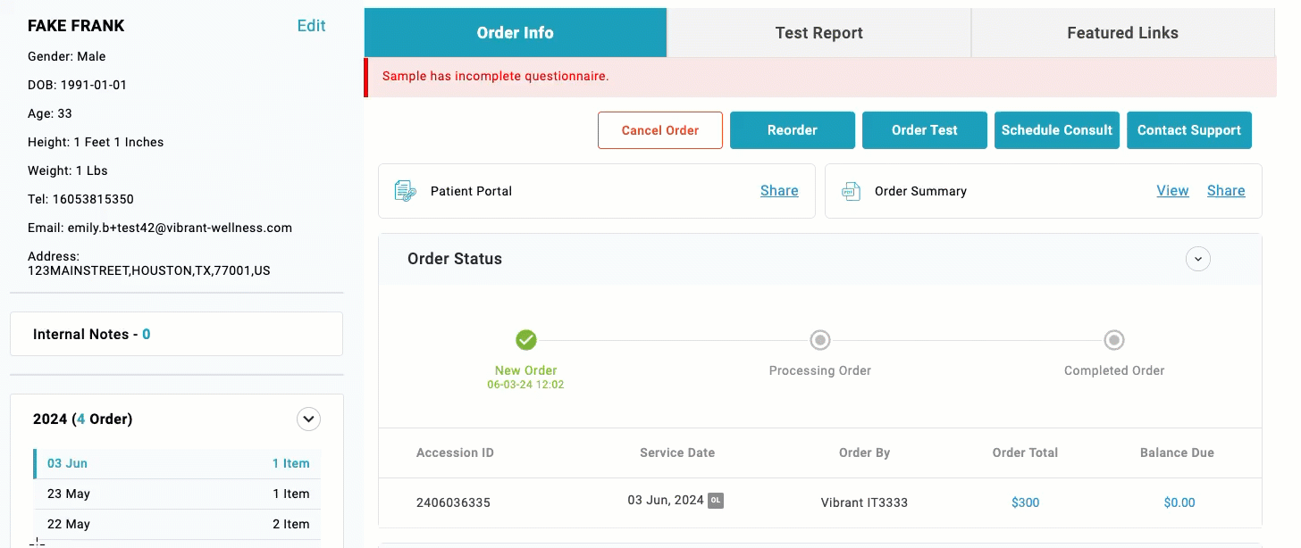The image size is (1301, 548).
Task: Select the 23 May order
Action: click(177, 494)
